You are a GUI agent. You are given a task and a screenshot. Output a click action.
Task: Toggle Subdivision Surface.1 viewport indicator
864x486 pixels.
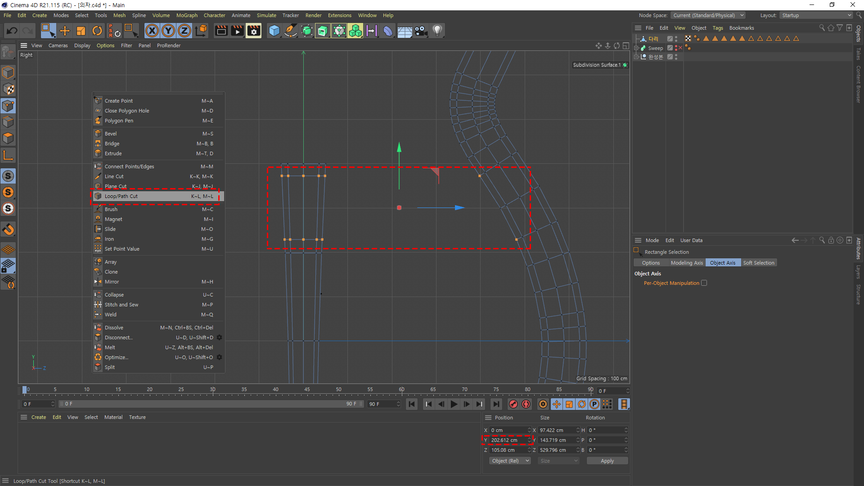(625, 65)
